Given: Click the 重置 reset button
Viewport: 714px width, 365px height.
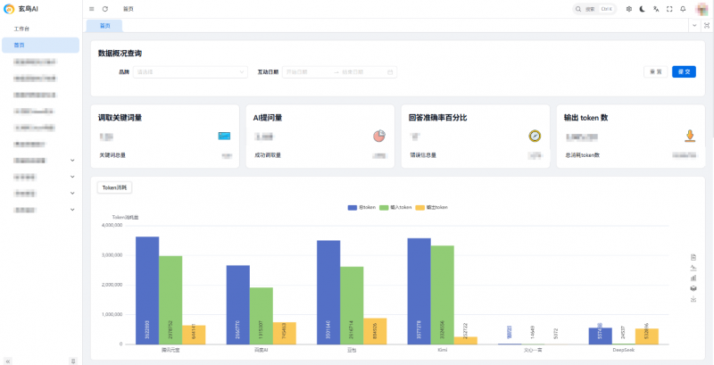Looking at the screenshot, I should pyautogui.click(x=656, y=71).
